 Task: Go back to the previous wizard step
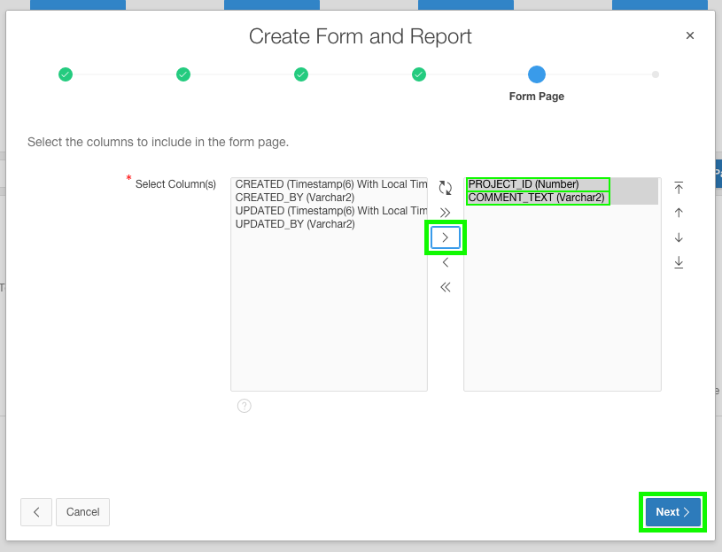tap(35, 511)
